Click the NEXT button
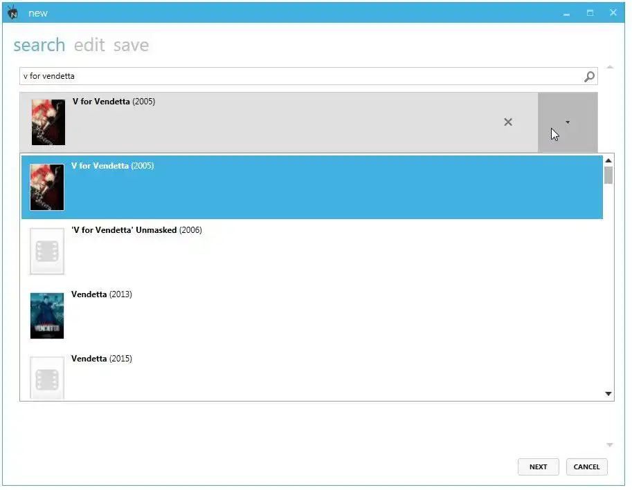 point(538,467)
